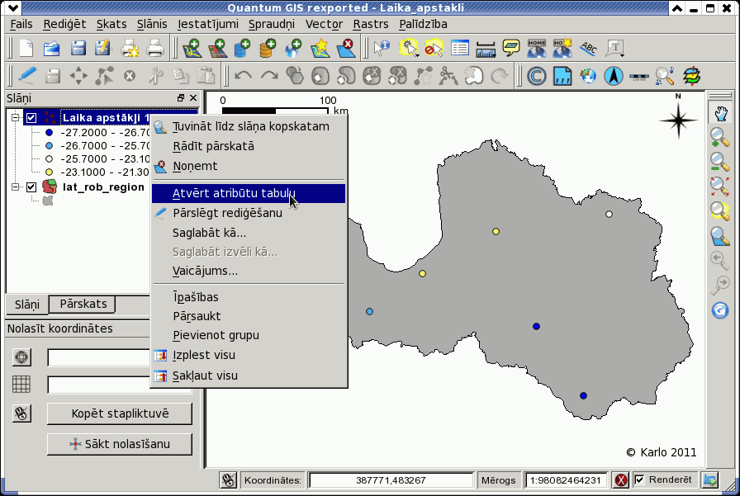Open Palīdzība menu

coord(423,24)
